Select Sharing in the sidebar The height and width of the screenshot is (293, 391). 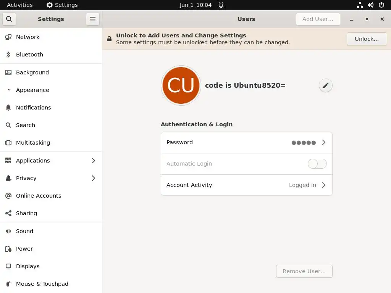(x=51, y=213)
